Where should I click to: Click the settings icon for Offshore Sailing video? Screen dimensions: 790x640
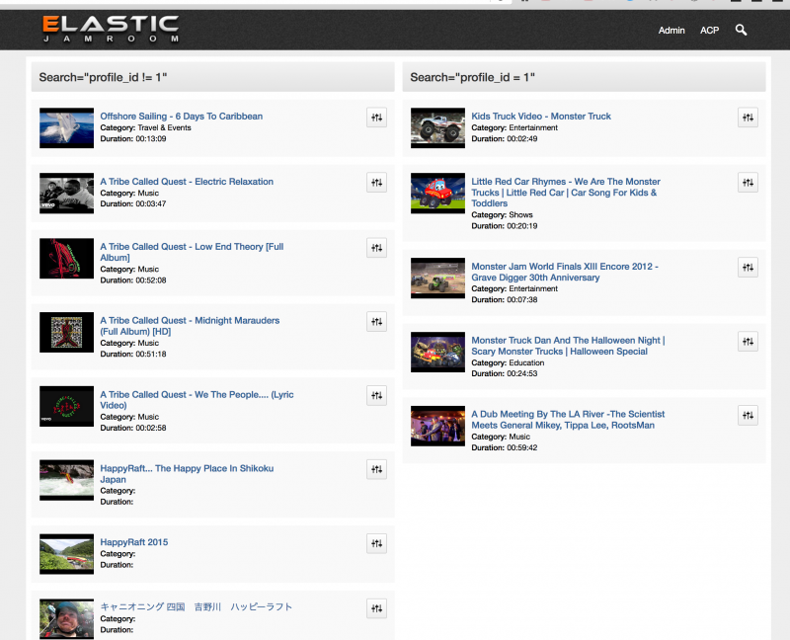pyautogui.click(x=376, y=118)
